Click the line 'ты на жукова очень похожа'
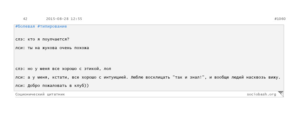Screen dimensions: 296x120 52,48
